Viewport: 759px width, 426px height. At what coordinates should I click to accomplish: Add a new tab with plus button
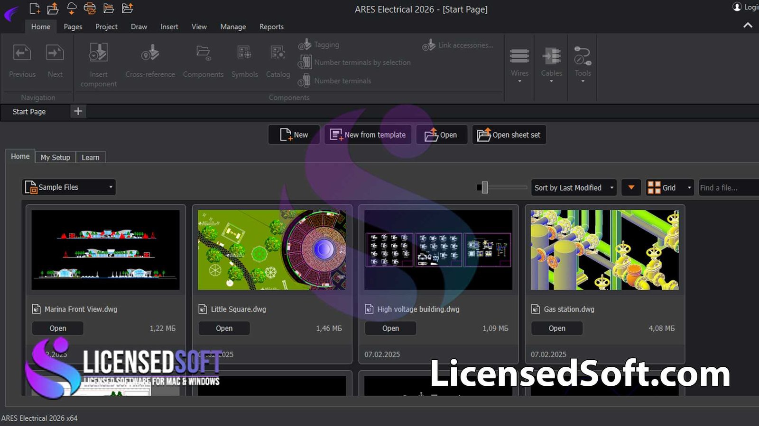click(78, 111)
